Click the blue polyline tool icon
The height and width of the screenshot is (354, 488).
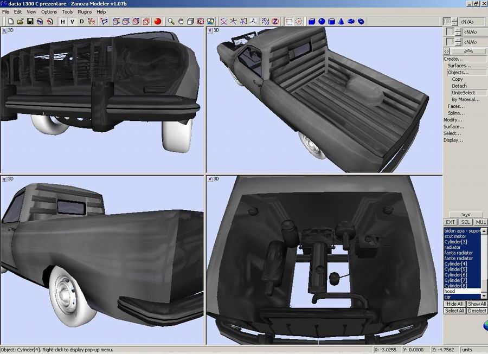[x=104, y=22]
